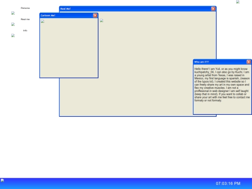Close the Real Me! window
The image size is (252, 189).
213,9
